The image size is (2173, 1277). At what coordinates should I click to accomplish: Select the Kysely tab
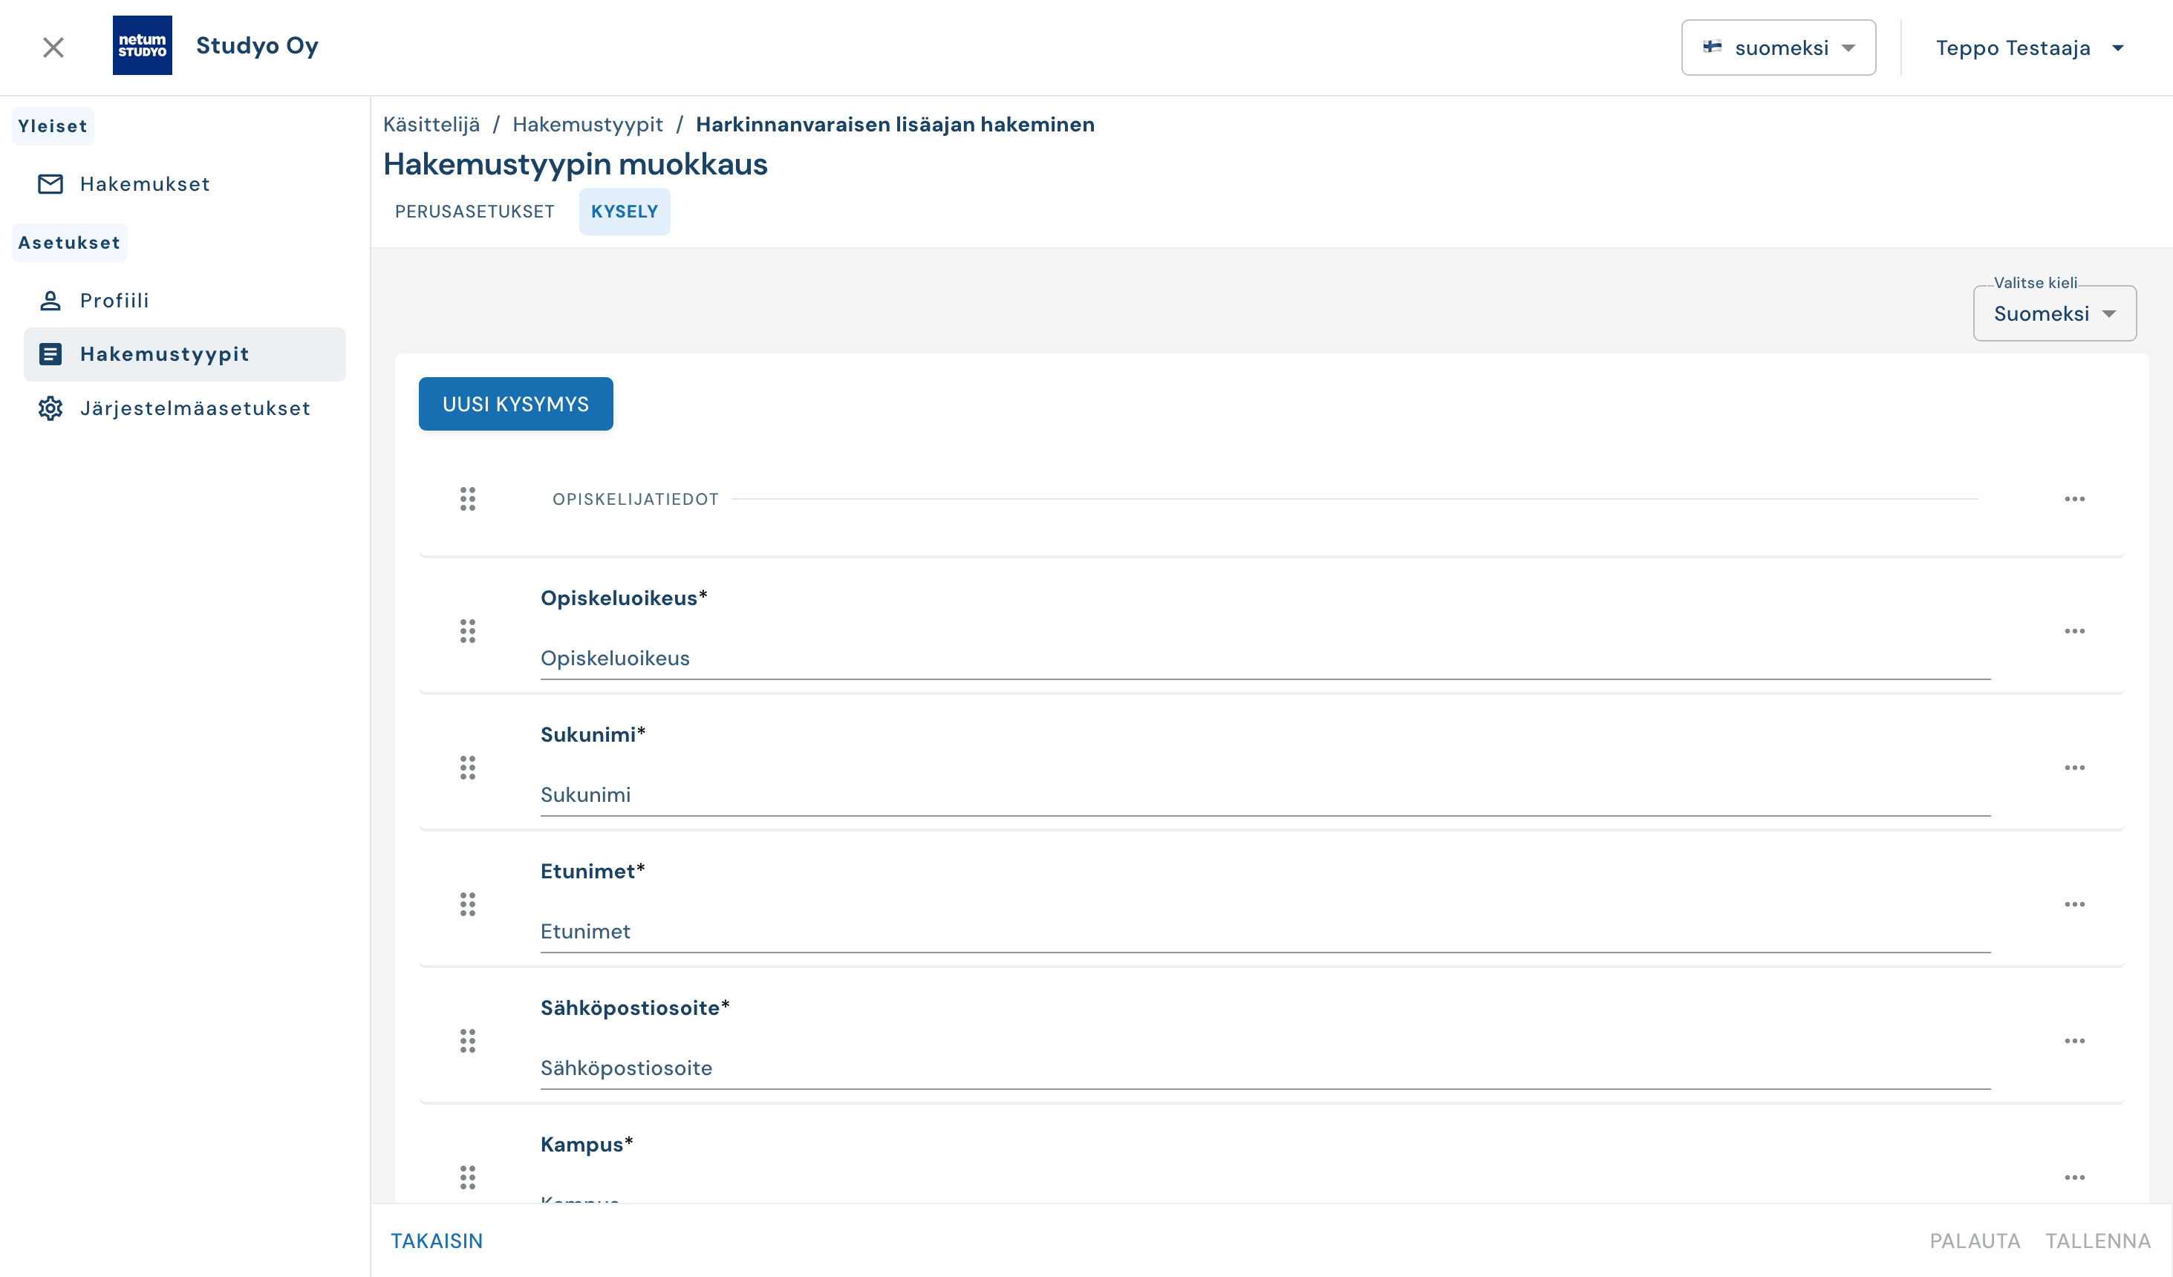click(625, 212)
